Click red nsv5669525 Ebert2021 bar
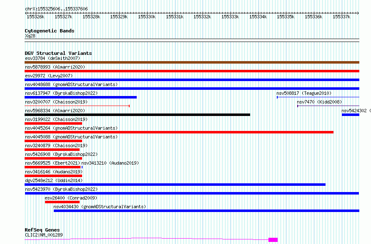 (53, 167)
